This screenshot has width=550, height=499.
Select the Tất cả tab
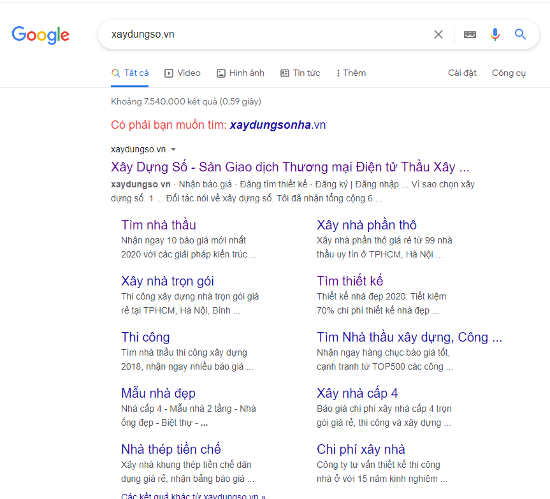[130, 73]
